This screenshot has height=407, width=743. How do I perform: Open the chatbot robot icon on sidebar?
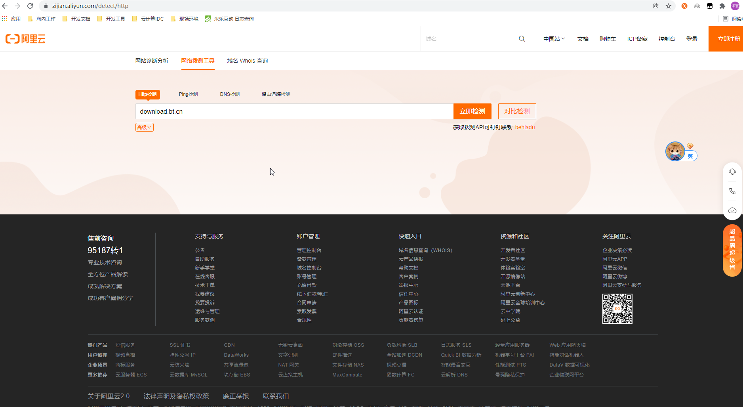(x=732, y=210)
